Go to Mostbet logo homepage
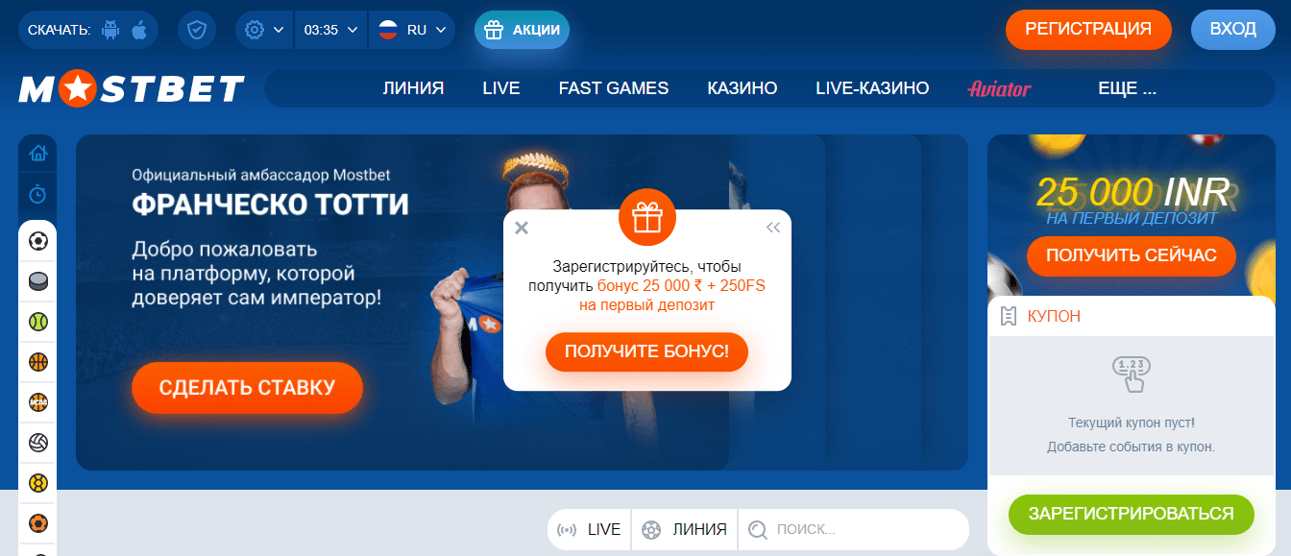The height and width of the screenshot is (556, 1291). (132, 89)
